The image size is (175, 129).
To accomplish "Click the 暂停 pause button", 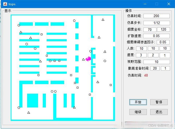I will pos(159,102).
